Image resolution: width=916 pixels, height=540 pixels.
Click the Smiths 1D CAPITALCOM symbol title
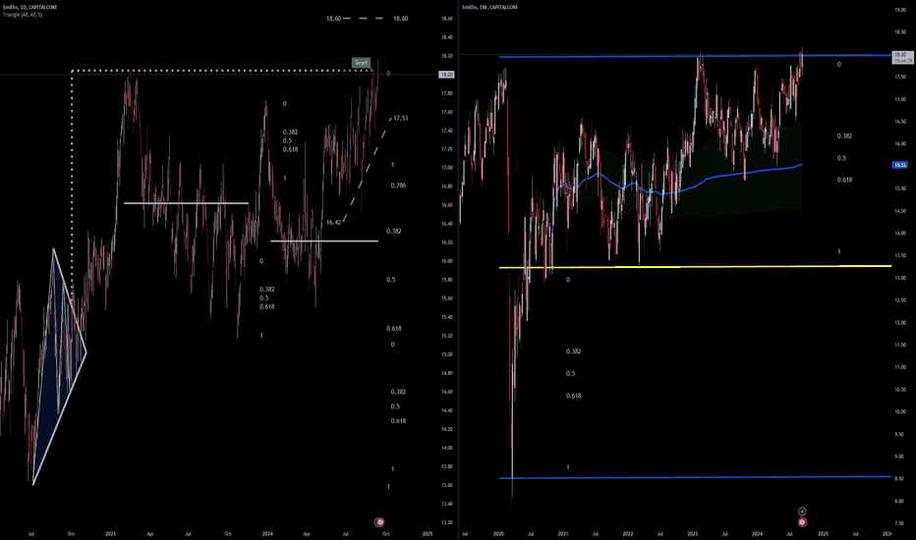tap(29, 7)
